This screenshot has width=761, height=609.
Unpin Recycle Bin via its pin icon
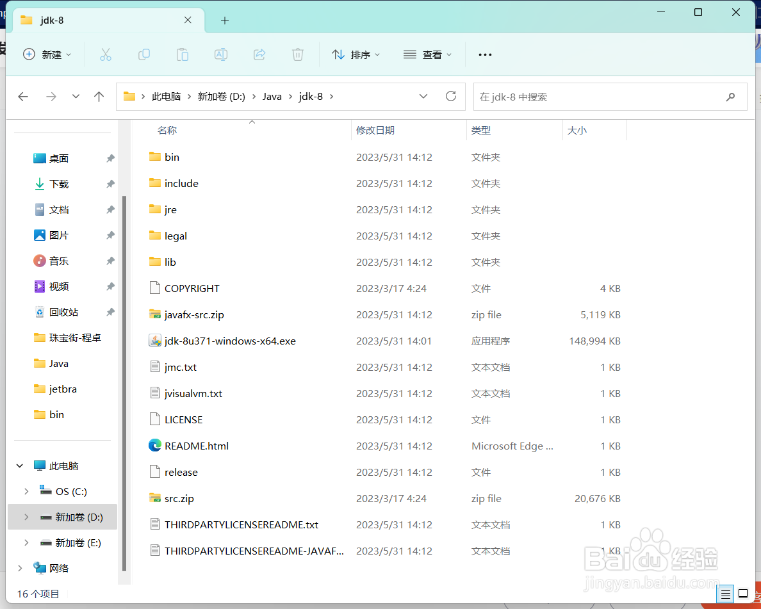click(110, 312)
